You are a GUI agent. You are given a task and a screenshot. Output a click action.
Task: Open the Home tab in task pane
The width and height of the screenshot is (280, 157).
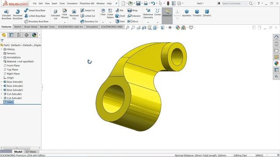[276, 37]
